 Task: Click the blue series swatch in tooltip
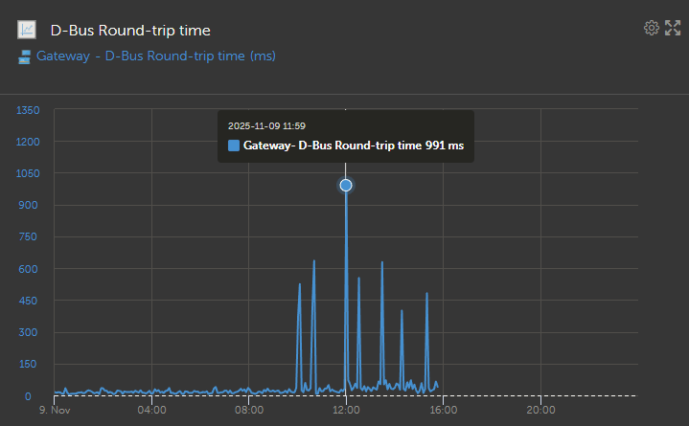point(235,146)
